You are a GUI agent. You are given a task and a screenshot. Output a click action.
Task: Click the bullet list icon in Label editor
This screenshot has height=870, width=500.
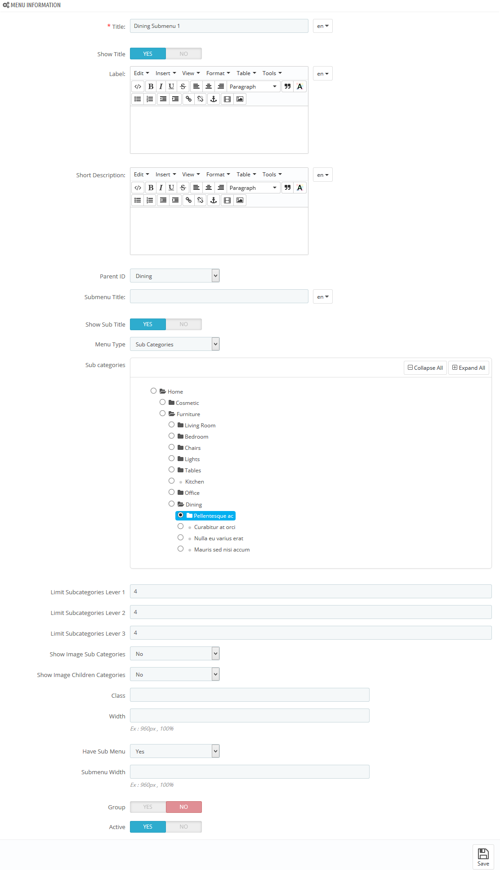[x=138, y=99]
